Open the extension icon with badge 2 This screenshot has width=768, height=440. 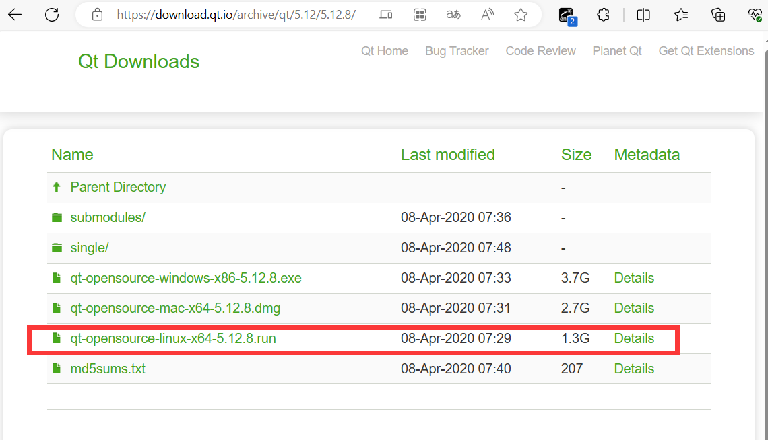[x=567, y=16]
